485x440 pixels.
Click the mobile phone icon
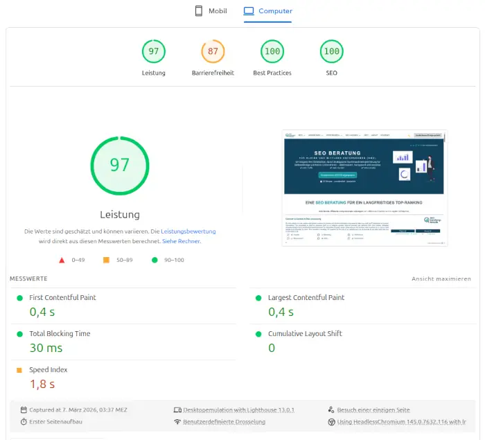(199, 11)
